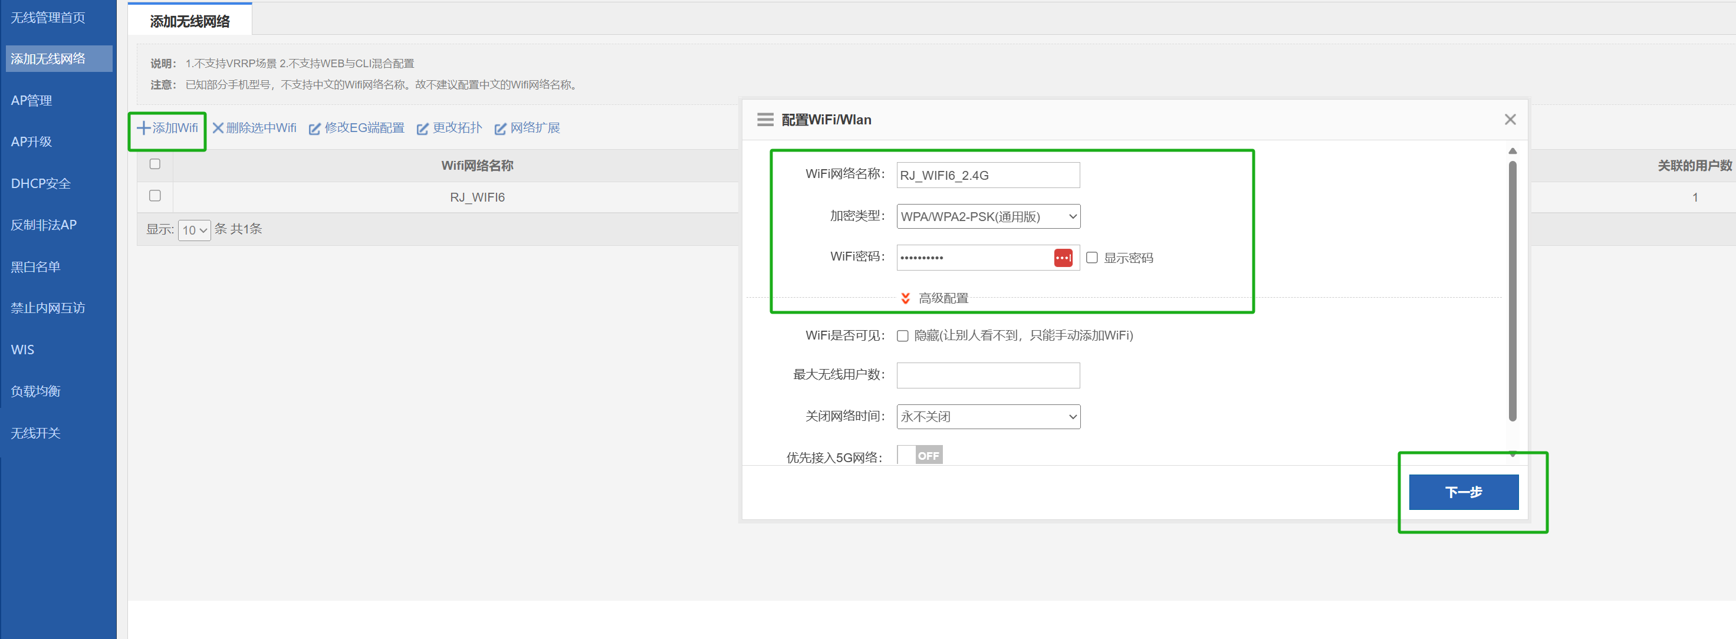1736x639 pixels.
Task: Check the 显示密码 checkbox
Action: click(1091, 258)
